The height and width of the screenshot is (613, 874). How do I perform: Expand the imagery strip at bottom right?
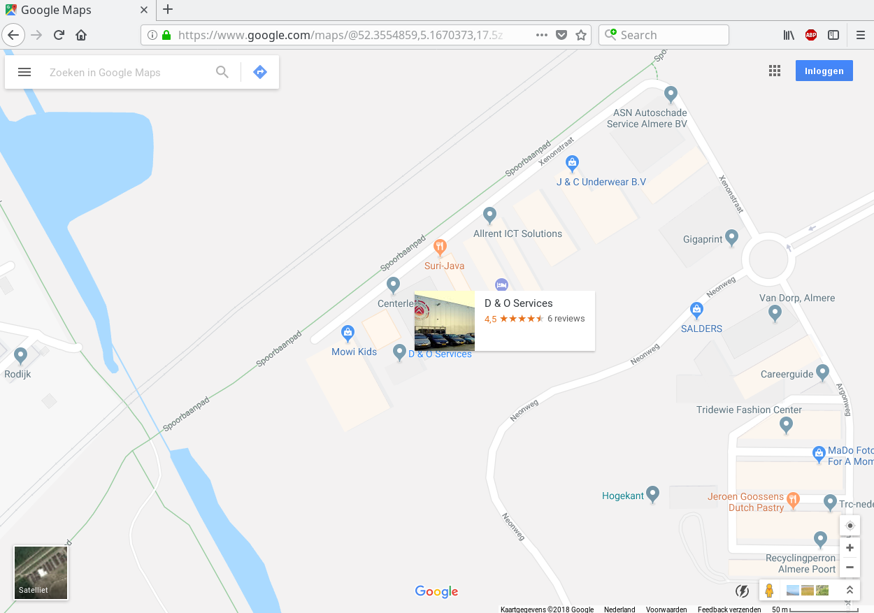point(850,590)
